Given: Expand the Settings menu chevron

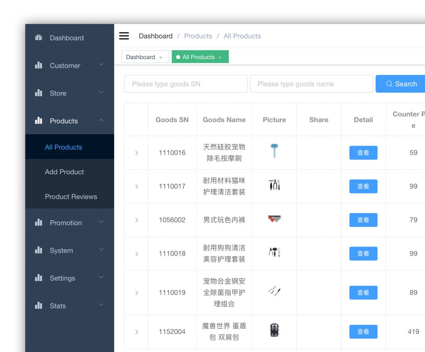Looking at the screenshot, I should (101, 277).
